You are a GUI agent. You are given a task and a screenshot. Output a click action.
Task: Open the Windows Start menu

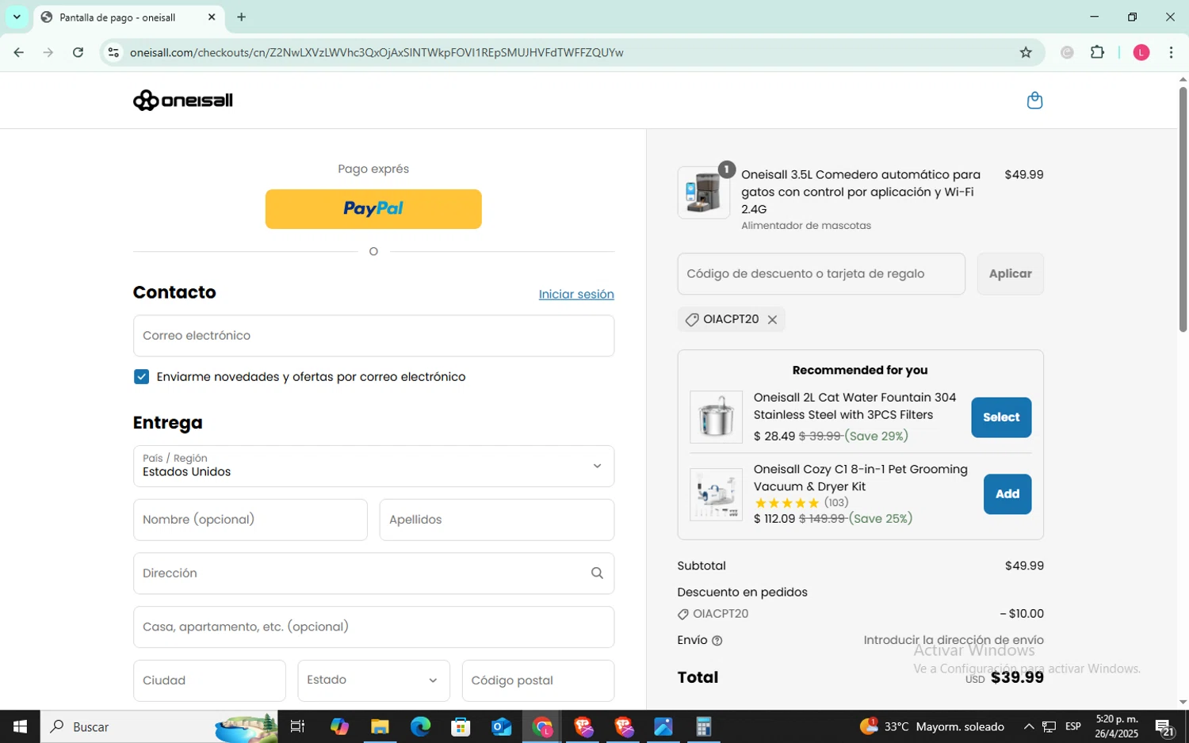20,726
